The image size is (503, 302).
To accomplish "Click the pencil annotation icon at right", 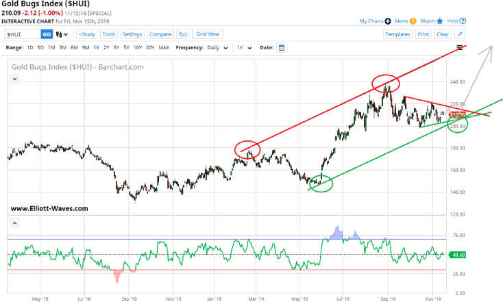I will pos(461,34).
